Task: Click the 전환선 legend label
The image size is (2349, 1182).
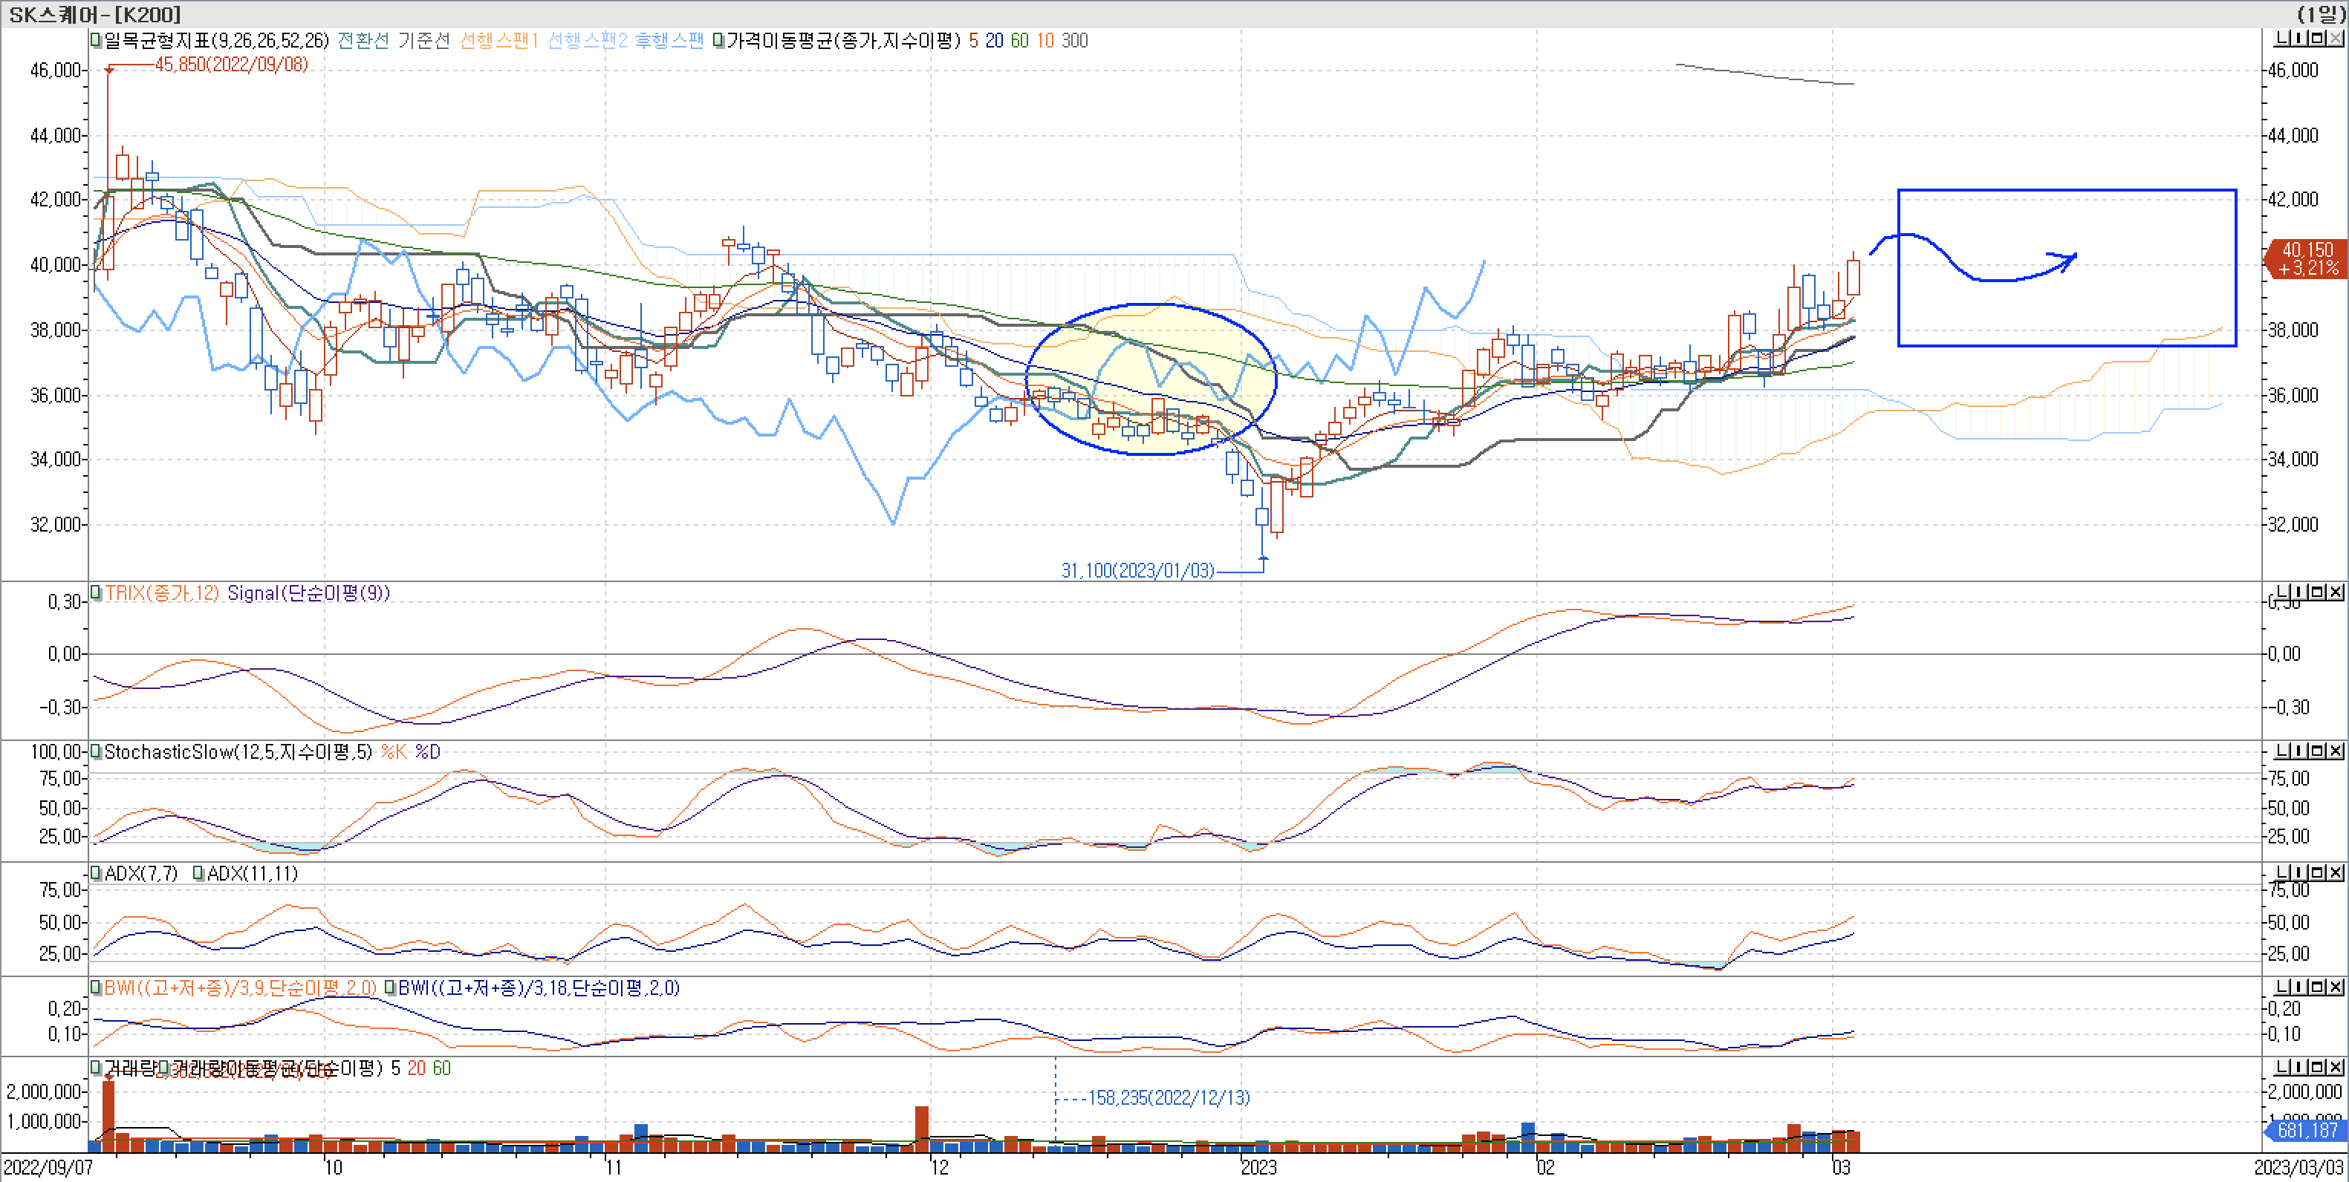Action: coord(363,40)
